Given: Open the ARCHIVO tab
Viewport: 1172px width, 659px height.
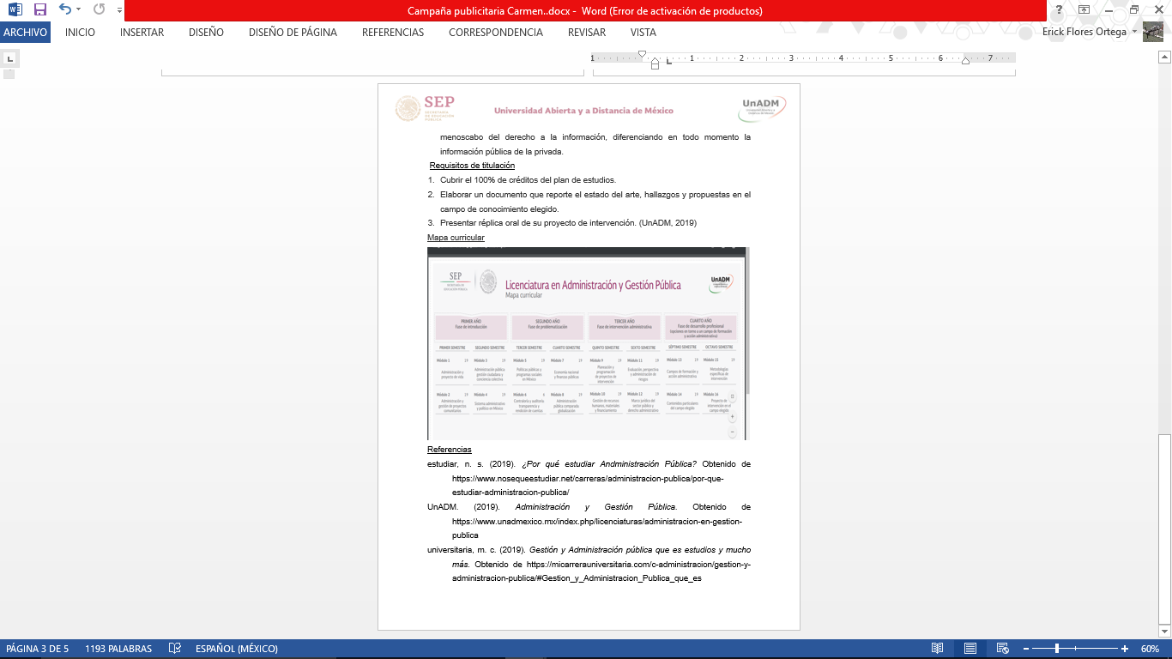Looking at the screenshot, I should coord(26,33).
